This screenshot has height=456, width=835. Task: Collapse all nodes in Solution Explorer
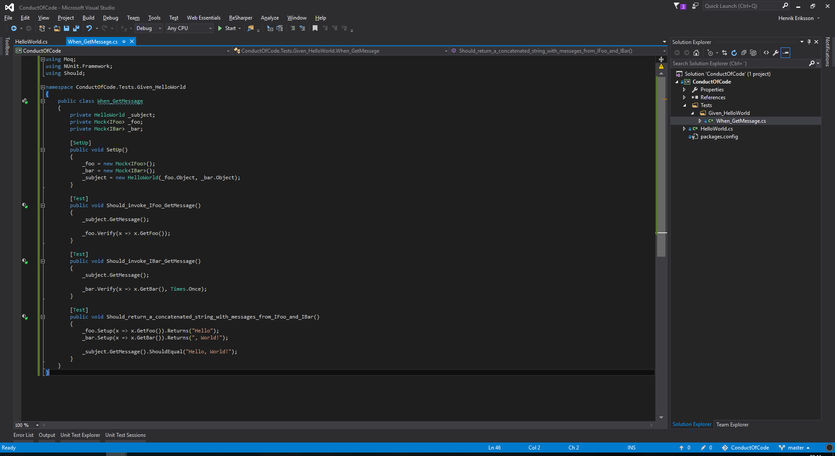(x=744, y=53)
